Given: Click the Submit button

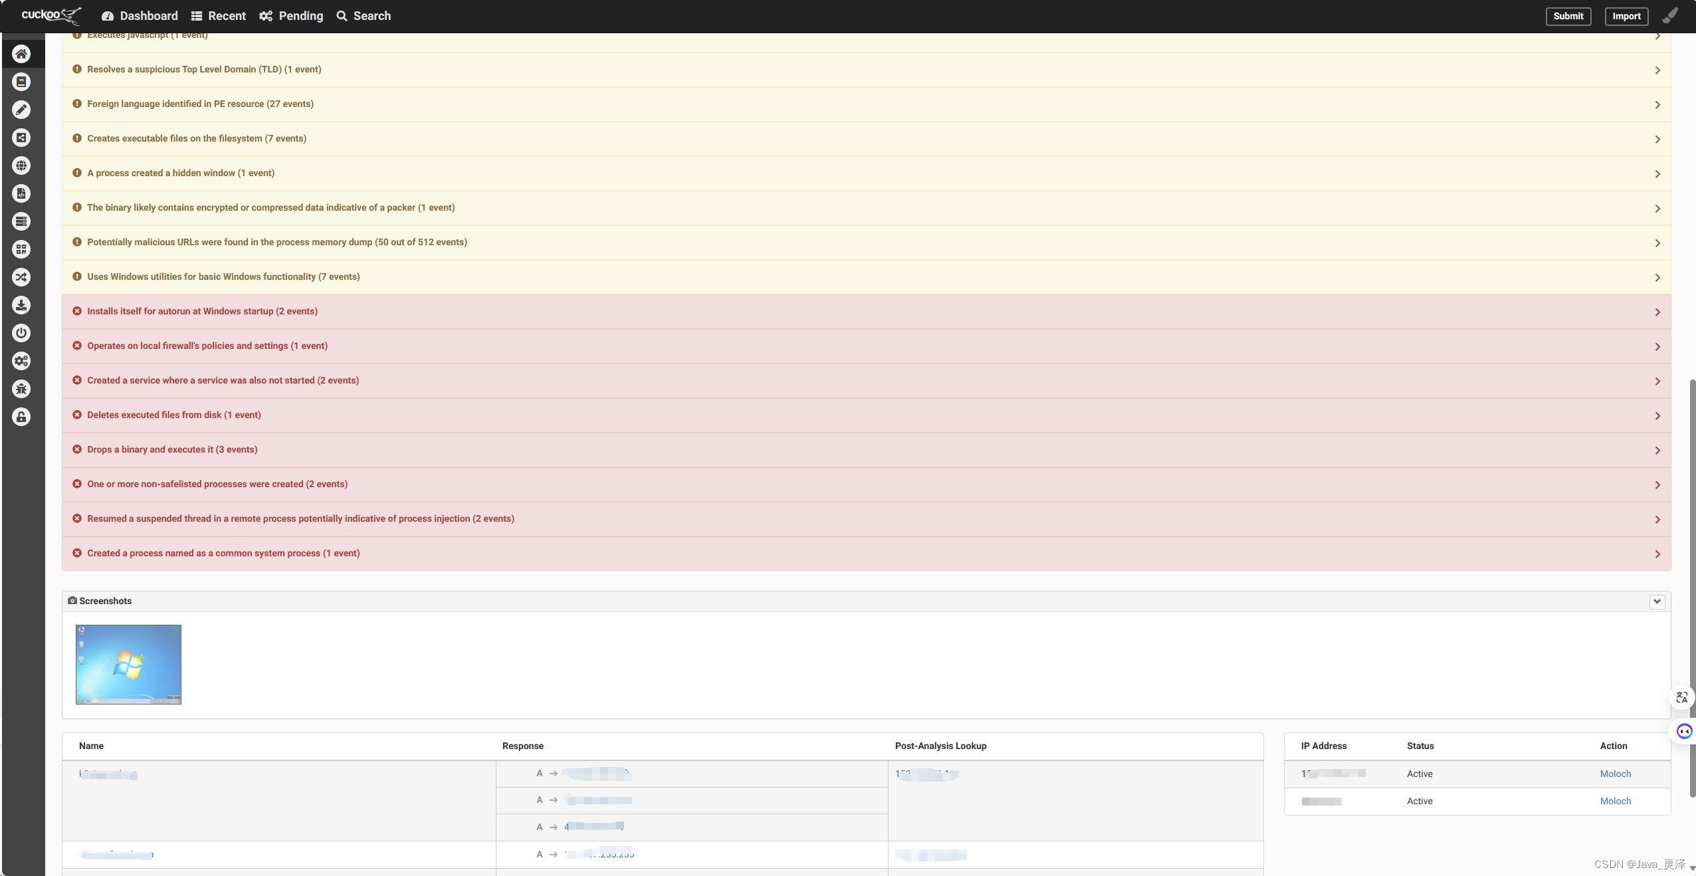Looking at the screenshot, I should pos(1568,16).
